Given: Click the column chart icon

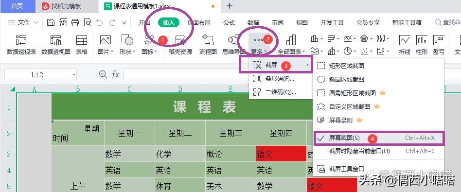Looking at the screenshot, I should (x=315, y=38).
